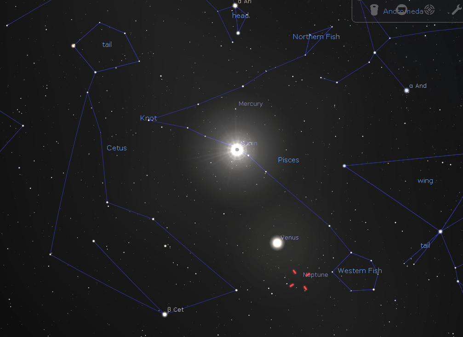Click tail label inside the pentagon
The image size is (463, 337).
[107, 45]
